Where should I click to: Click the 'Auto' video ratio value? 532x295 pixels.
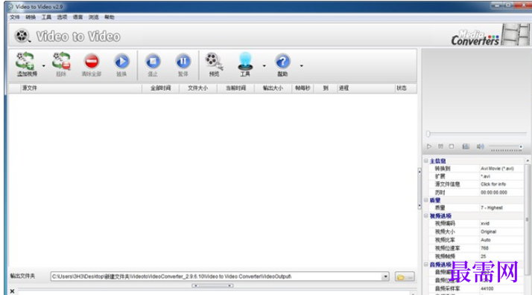click(x=486, y=240)
